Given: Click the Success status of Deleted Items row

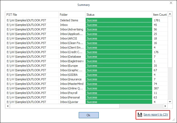Looking at the screenshot, I should (119, 20).
